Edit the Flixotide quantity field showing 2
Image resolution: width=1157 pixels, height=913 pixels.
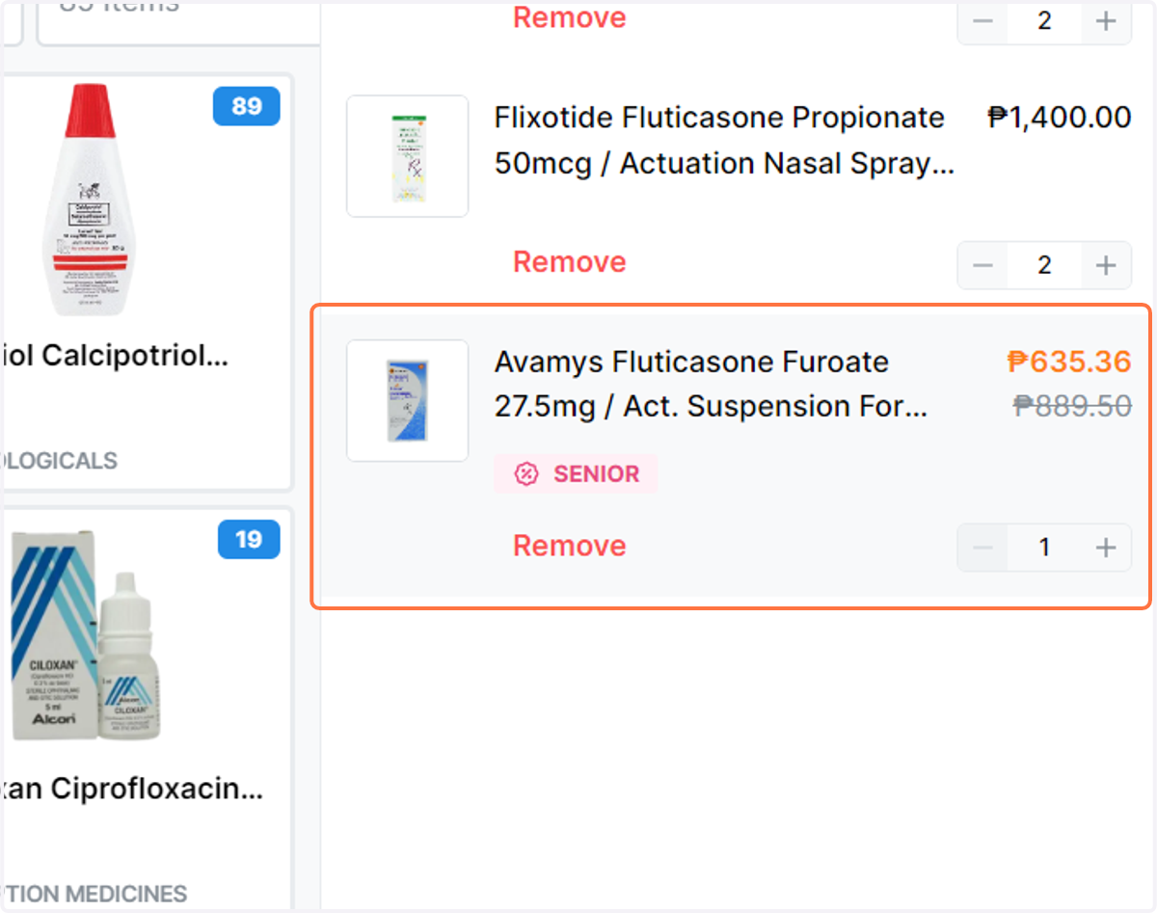[1044, 265]
